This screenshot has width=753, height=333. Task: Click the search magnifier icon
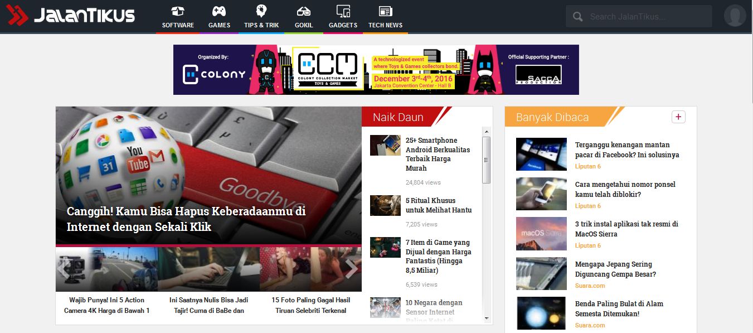coord(578,17)
